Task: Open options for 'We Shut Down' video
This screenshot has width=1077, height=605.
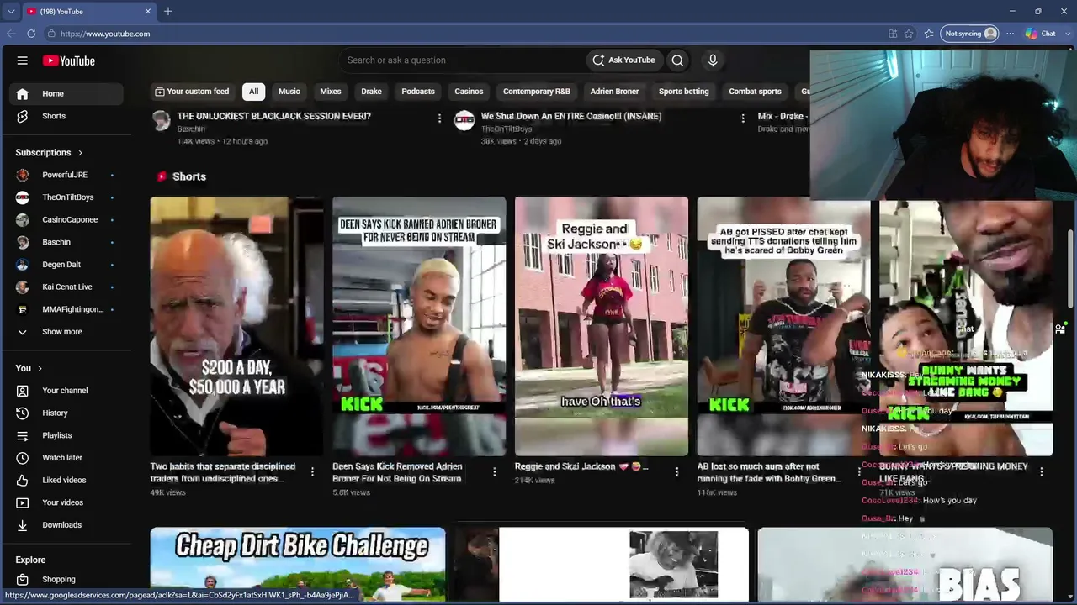Action: (x=743, y=118)
